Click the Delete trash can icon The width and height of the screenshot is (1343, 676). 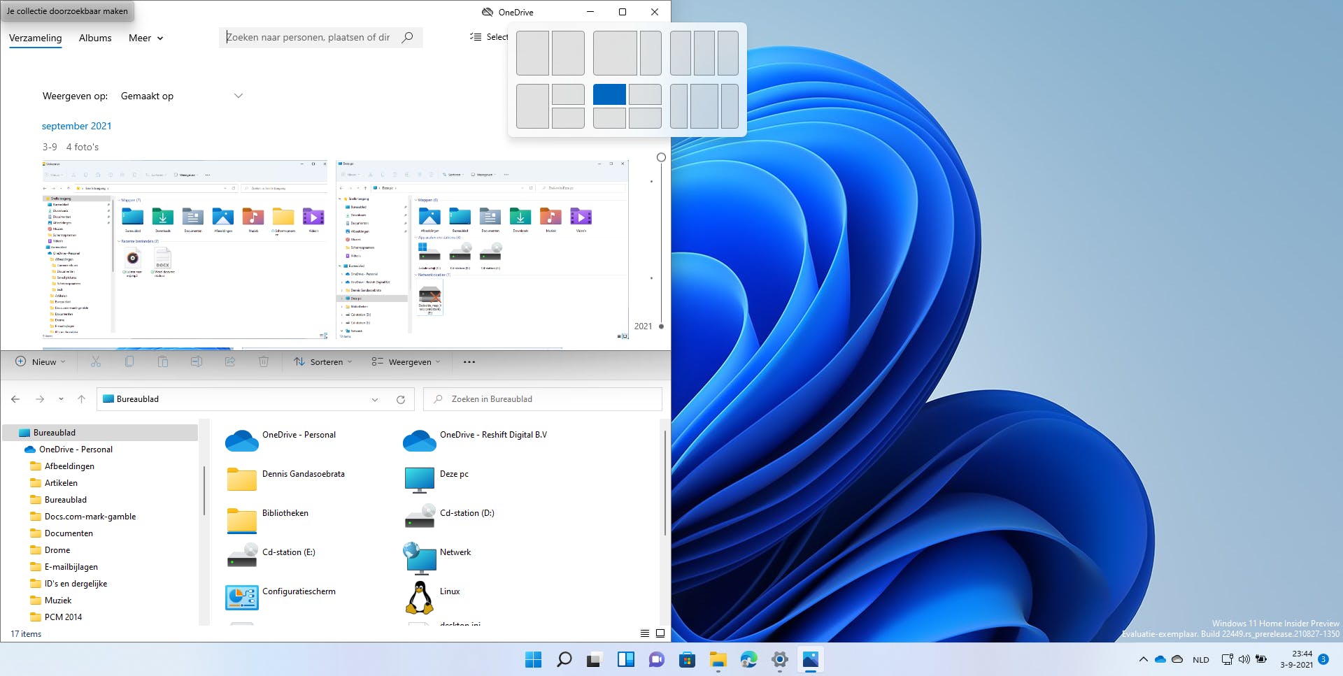pyautogui.click(x=264, y=361)
